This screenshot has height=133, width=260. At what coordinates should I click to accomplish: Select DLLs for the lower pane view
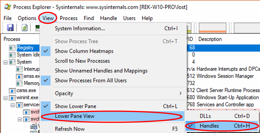[206, 116]
